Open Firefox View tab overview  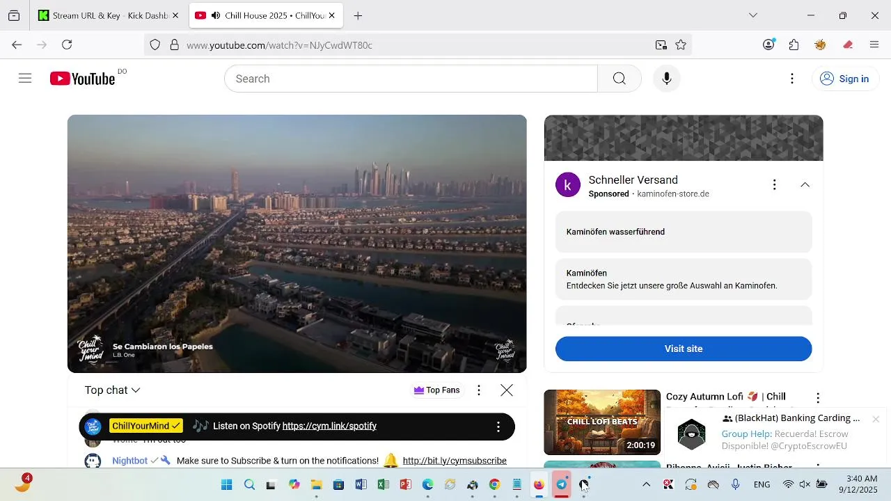14,15
